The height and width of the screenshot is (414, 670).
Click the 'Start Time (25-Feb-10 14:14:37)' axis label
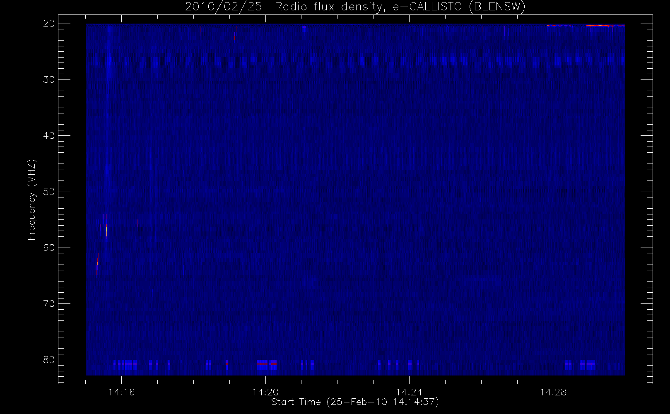tap(355, 402)
